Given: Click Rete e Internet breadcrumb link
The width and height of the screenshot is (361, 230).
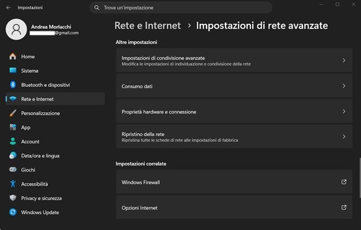Looking at the screenshot, I should pos(147,25).
